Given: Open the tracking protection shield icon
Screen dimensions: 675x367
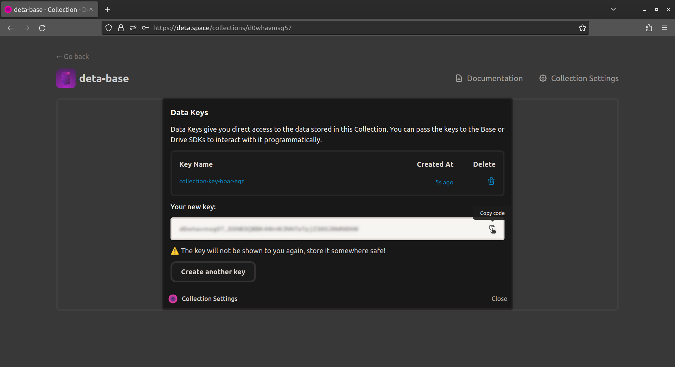Looking at the screenshot, I should click(109, 28).
